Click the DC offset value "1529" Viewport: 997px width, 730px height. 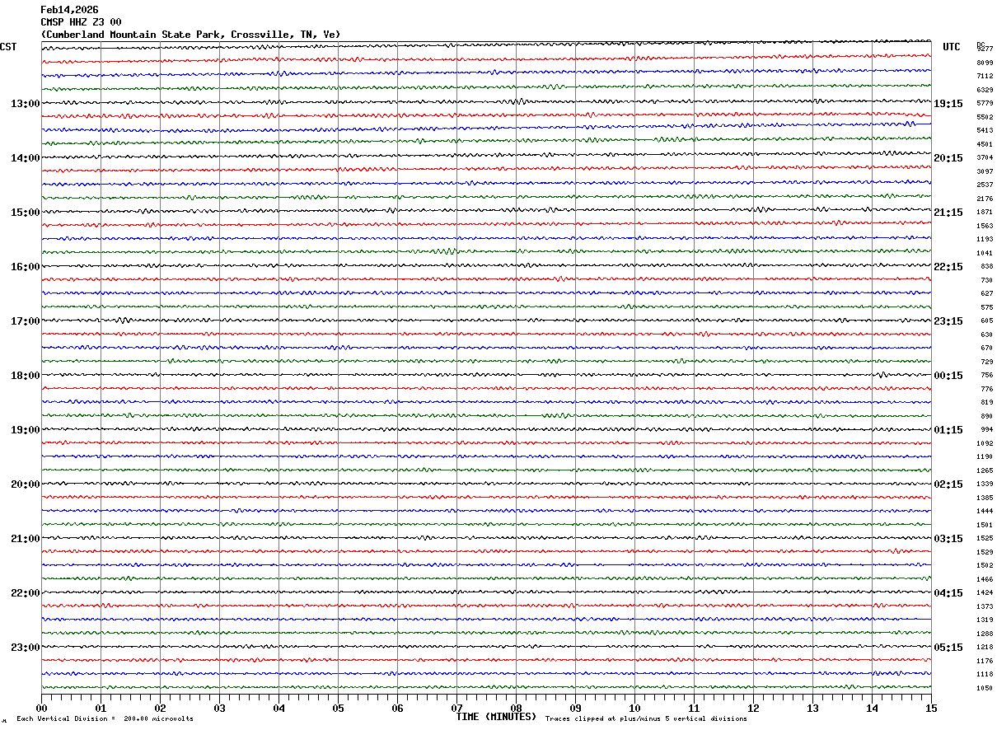coord(985,553)
